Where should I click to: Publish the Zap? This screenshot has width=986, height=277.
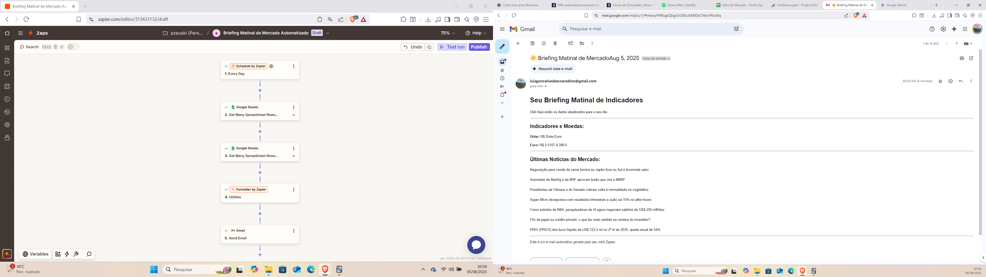[479, 47]
